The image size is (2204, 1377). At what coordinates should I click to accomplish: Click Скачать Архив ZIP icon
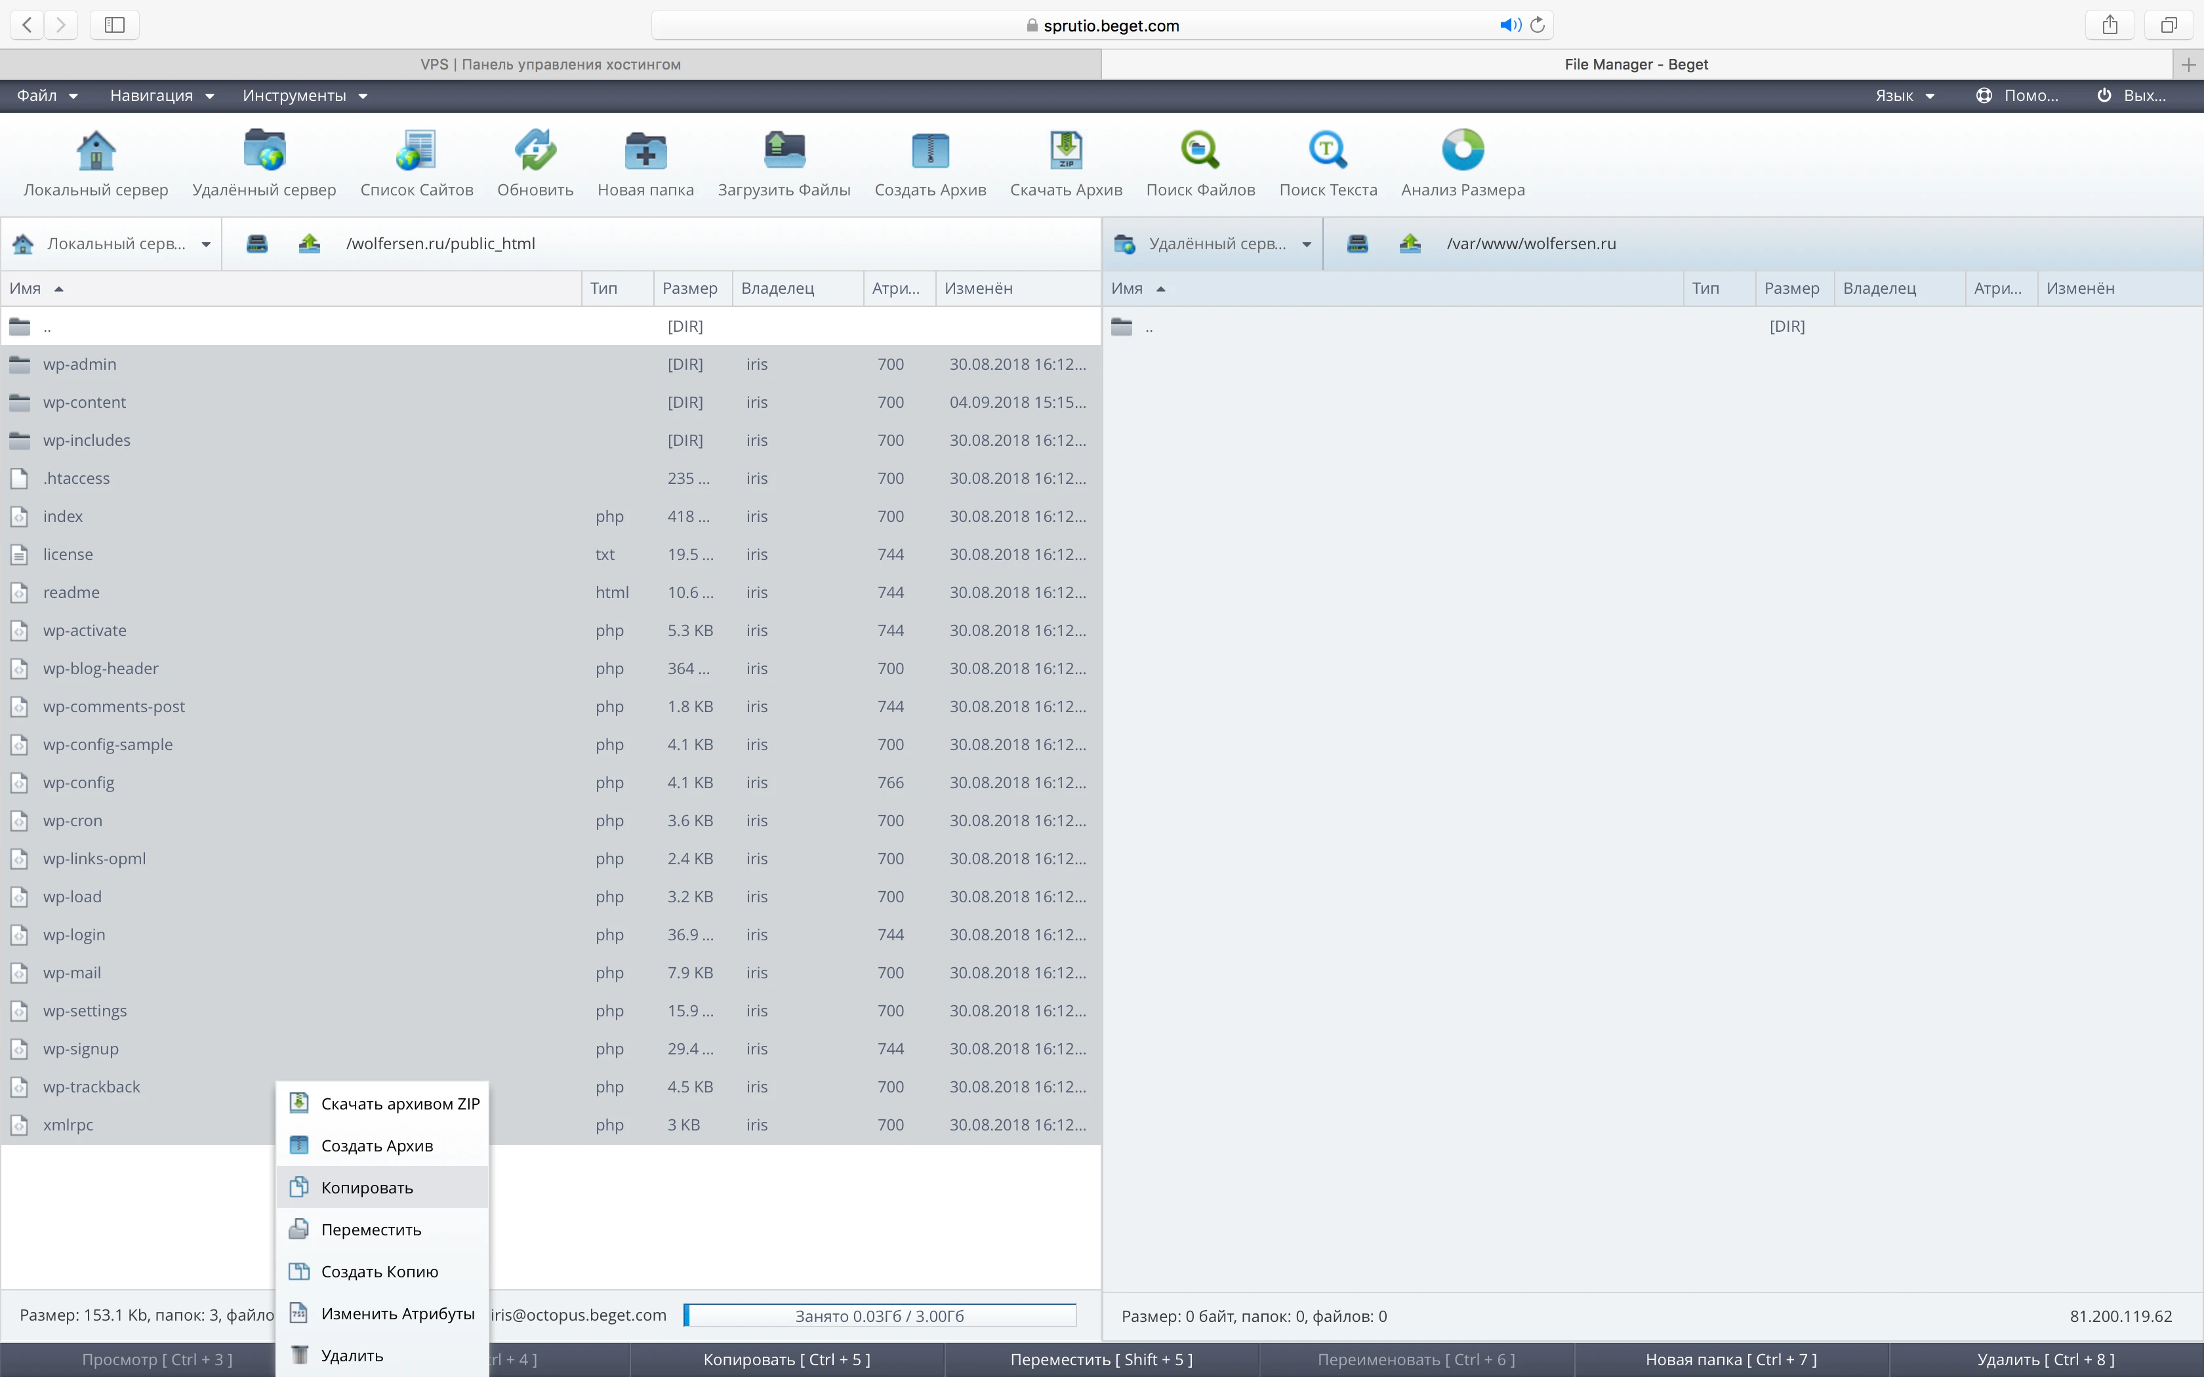[x=1065, y=151]
